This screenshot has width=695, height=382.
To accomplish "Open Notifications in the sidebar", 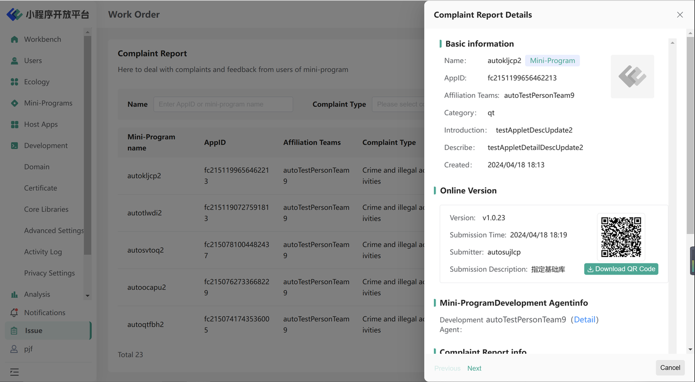I will (45, 313).
